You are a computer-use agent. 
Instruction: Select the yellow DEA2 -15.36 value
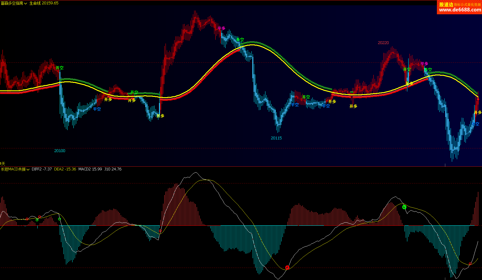click(x=65, y=169)
